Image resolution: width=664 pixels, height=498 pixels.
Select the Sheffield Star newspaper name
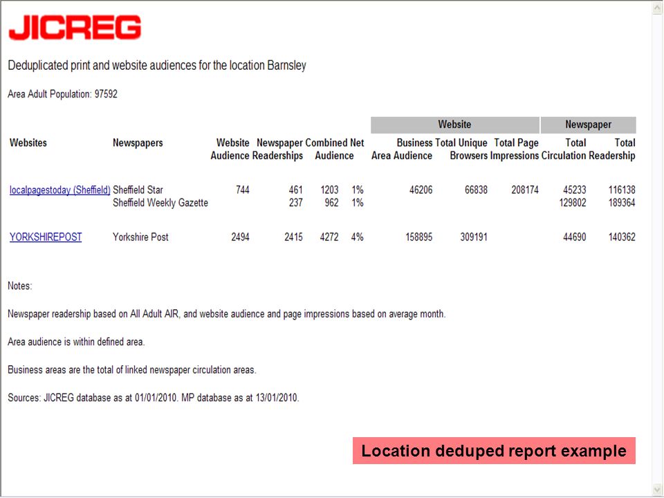point(138,190)
